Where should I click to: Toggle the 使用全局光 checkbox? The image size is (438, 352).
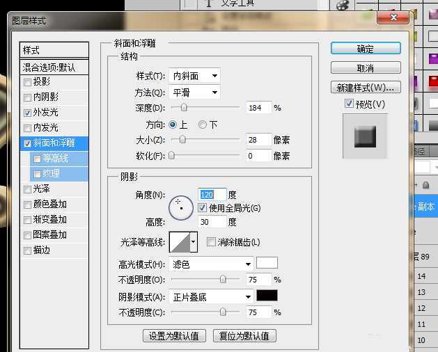click(203, 208)
